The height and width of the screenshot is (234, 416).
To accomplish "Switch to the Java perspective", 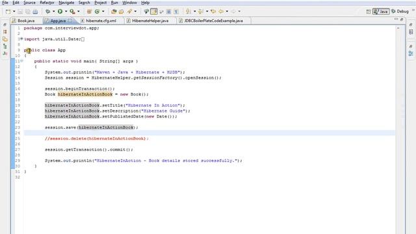I will coord(381,12).
